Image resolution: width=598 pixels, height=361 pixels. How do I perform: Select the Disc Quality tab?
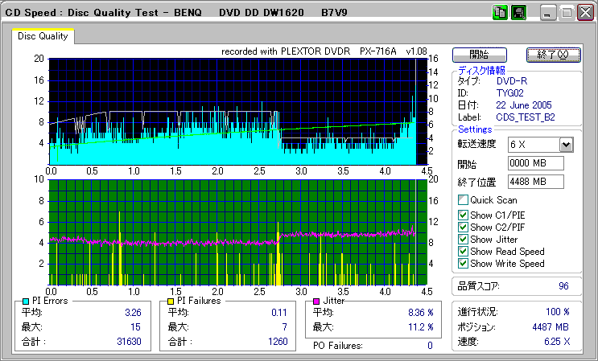tap(43, 37)
